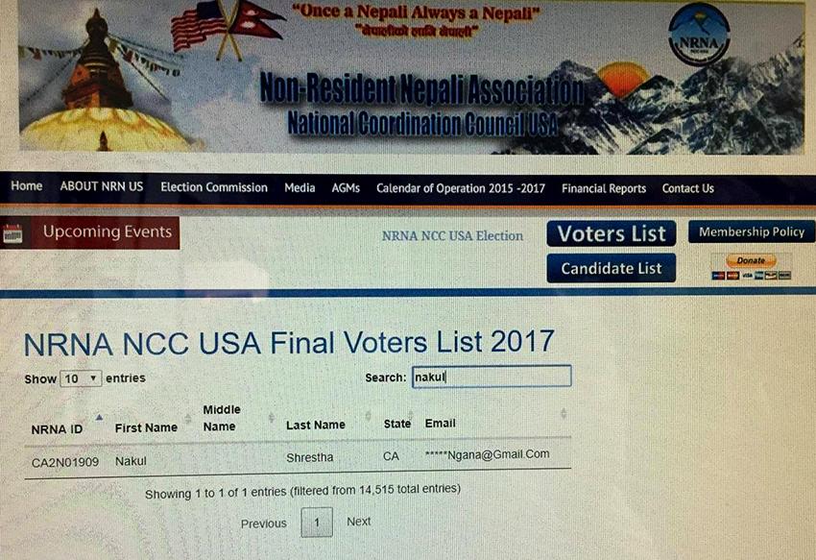
Task: Click the NRNA NCC USA Election link
Action: [452, 236]
